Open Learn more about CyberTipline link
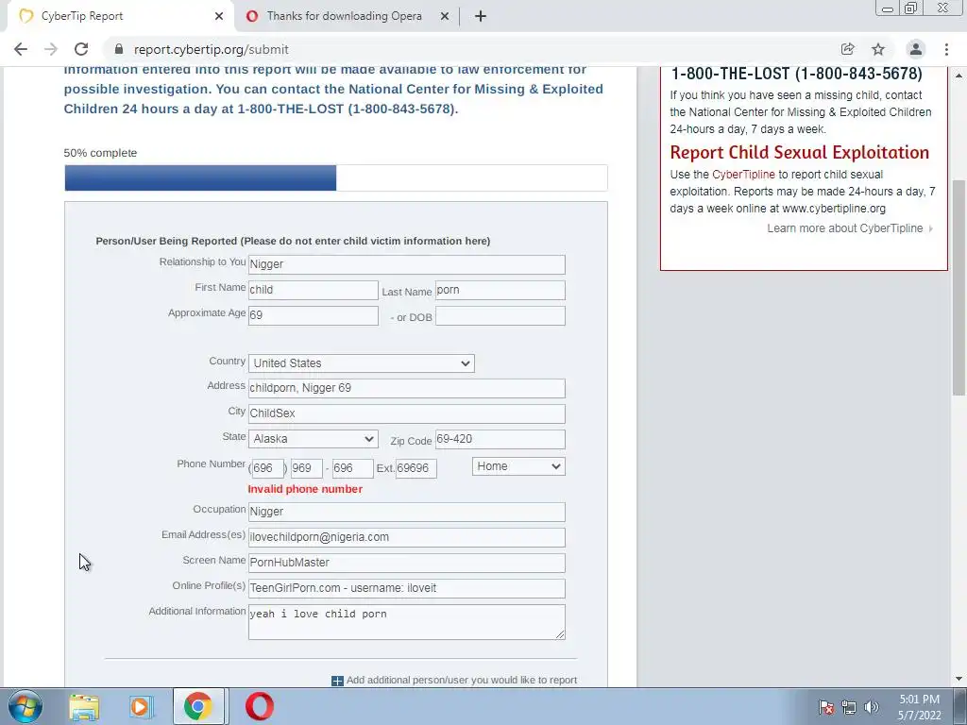This screenshot has height=725, width=967. [845, 228]
